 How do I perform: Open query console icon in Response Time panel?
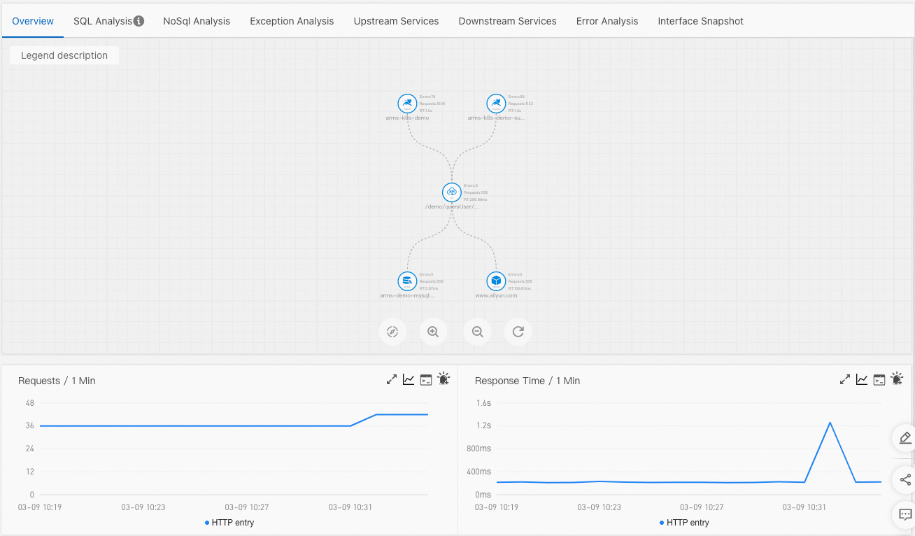click(879, 379)
